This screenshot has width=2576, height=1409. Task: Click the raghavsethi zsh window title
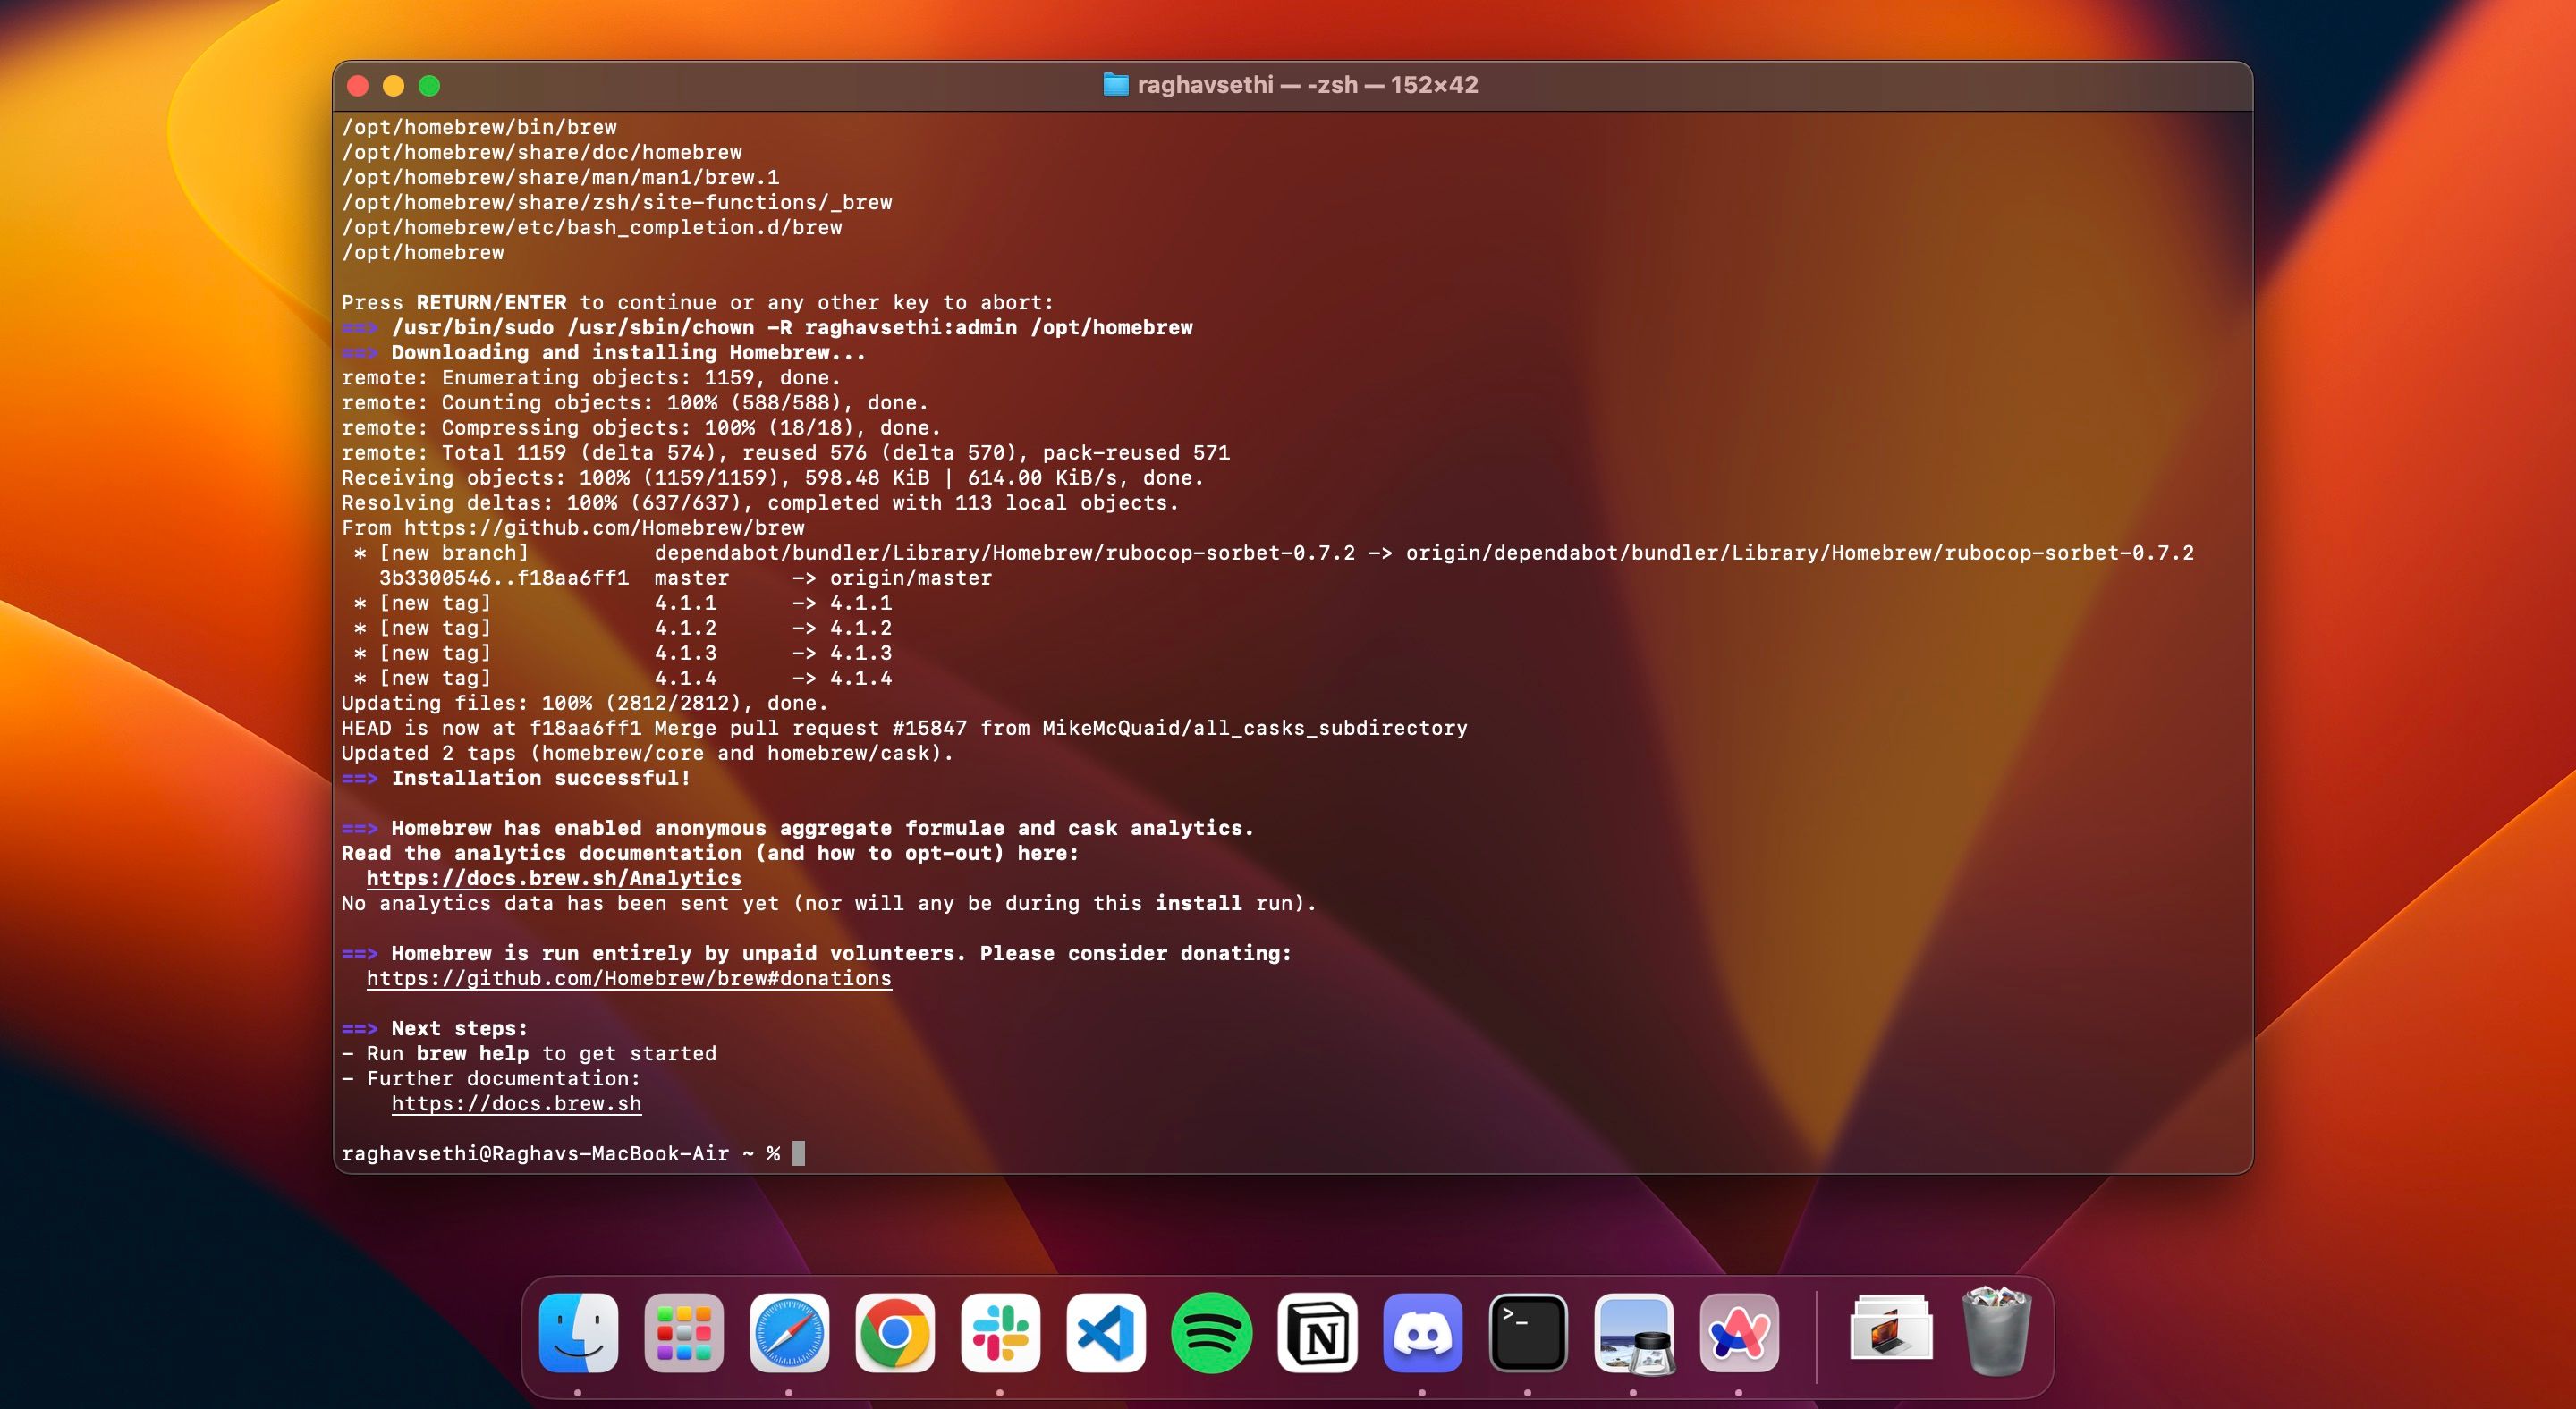click(x=1290, y=84)
